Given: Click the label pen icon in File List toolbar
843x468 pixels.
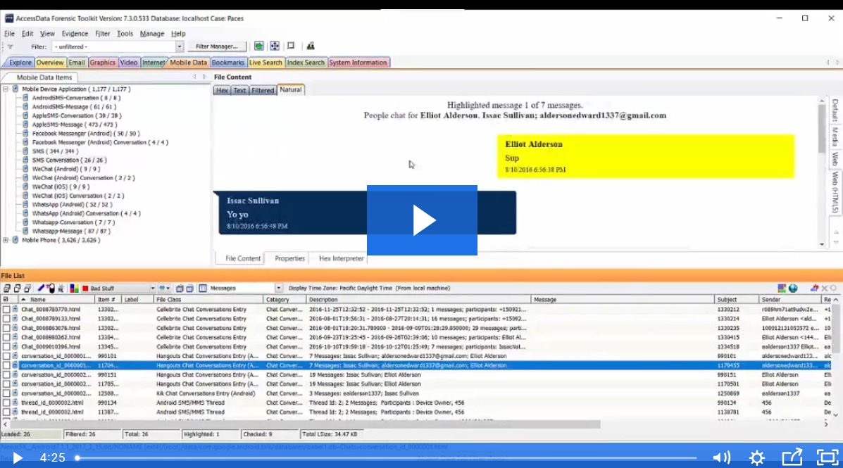Looking at the screenshot, I should tap(41, 288).
